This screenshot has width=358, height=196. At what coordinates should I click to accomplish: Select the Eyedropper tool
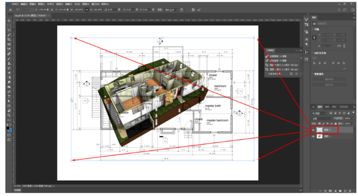click(x=9, y=49)
